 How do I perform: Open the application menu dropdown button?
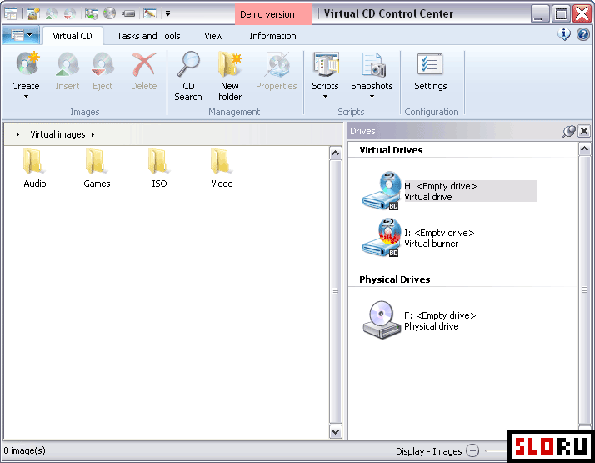pyautogui.click(x=22, y=36)
